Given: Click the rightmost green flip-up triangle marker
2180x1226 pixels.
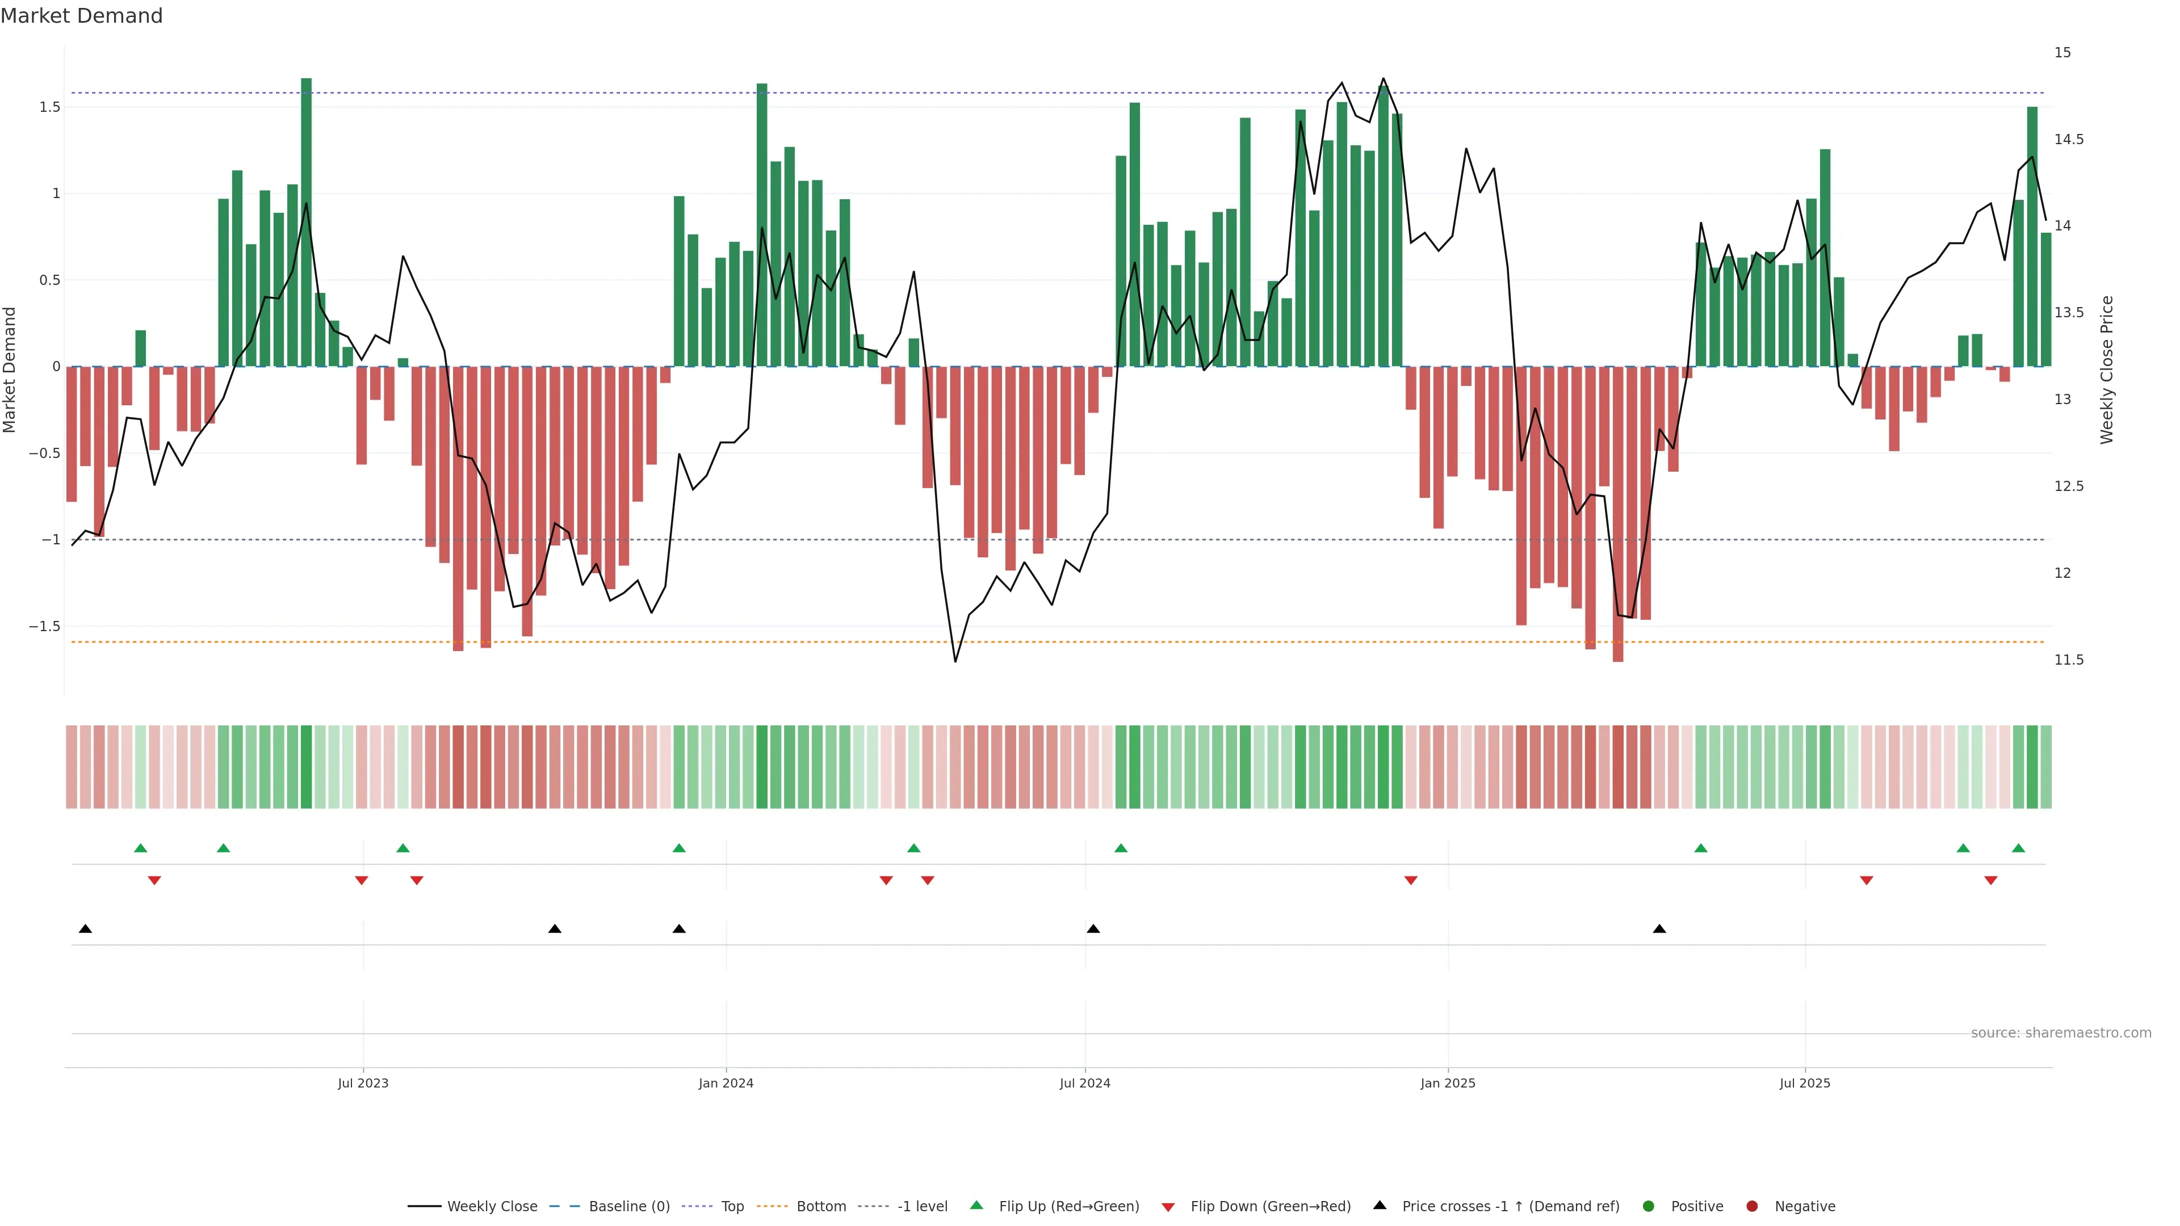Looking at the screenshot, I should 2018,848.
